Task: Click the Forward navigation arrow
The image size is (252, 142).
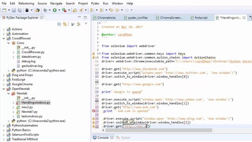Action: [x=127, y=10]
